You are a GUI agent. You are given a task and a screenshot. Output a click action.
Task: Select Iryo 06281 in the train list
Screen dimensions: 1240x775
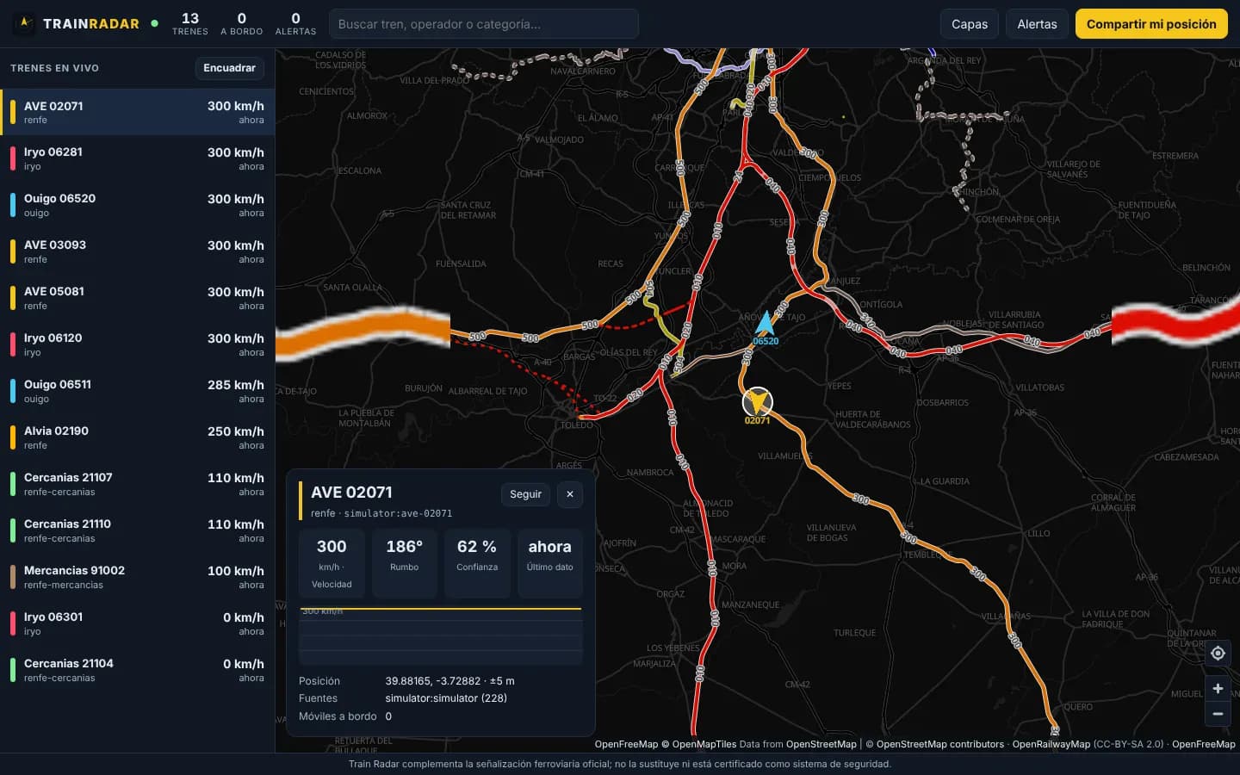pyautogui.click(x=138, y=158)
